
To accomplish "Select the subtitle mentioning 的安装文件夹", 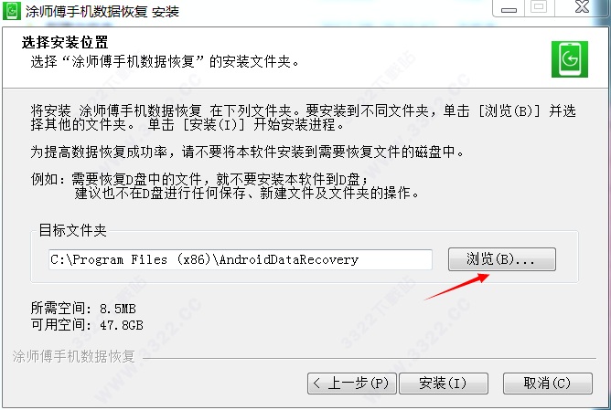I will tap(165, 61).
